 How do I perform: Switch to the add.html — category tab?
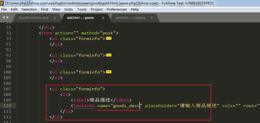(130, 18)
